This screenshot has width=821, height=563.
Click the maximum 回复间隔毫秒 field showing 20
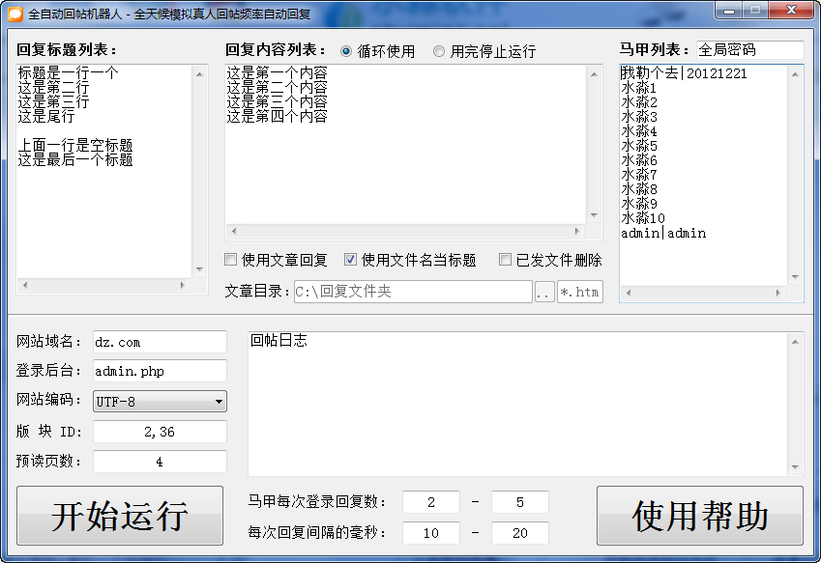(x=520, y=533)
